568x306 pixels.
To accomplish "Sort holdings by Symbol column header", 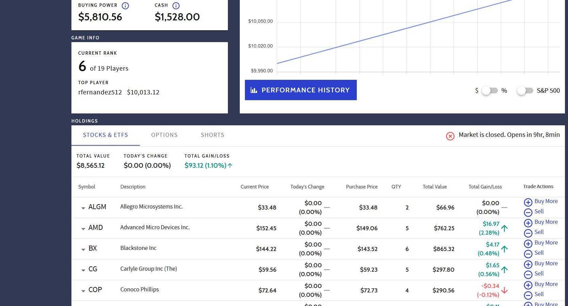I will click(x=87, y=187).
